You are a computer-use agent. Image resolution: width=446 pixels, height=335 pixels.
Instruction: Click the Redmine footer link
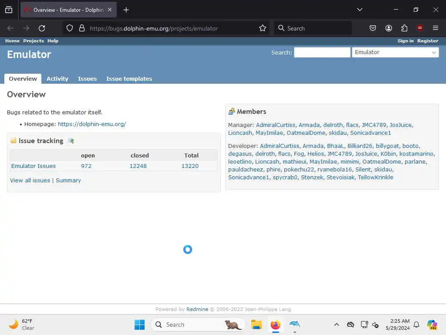coord(197,309)
